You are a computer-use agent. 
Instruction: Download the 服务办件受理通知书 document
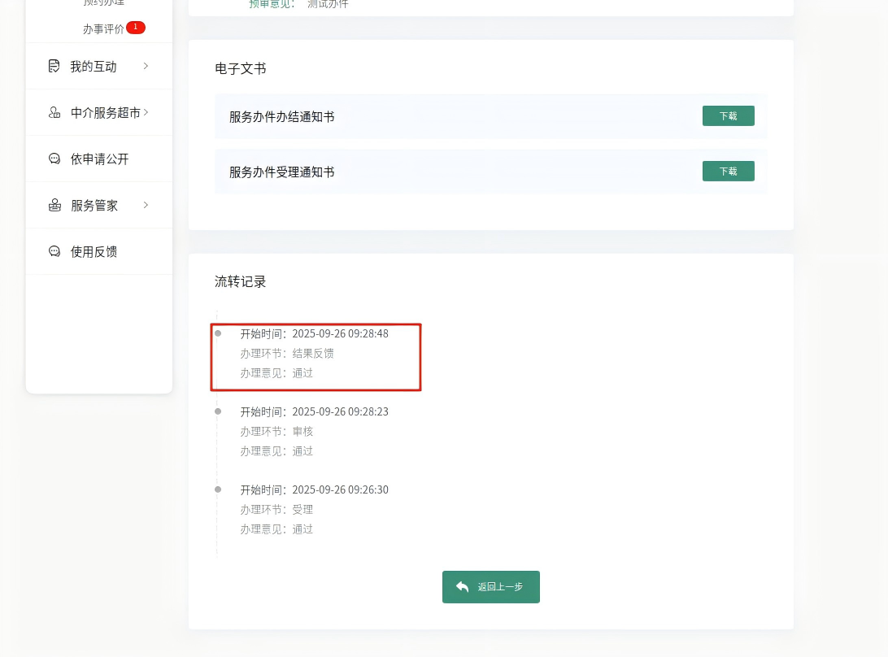pyautogui.click(x=728, y=172)
